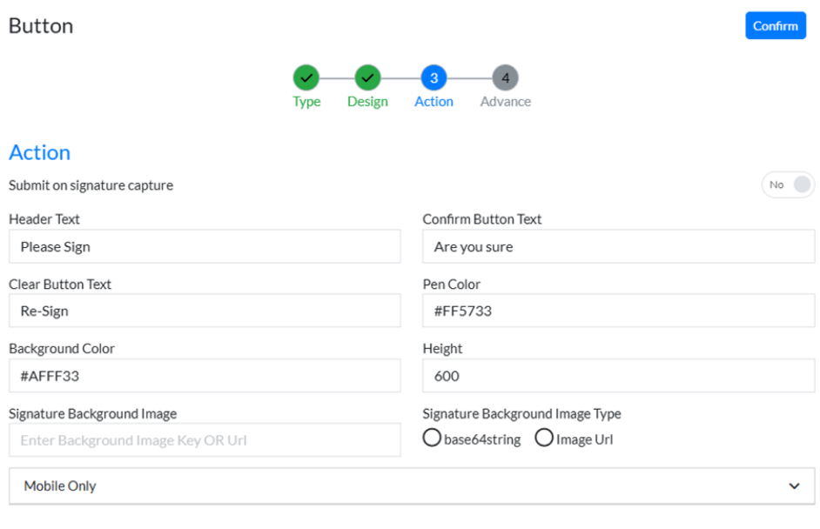
Task: Click the Background Color field with #AFFF33
Action: pos(205,376)
